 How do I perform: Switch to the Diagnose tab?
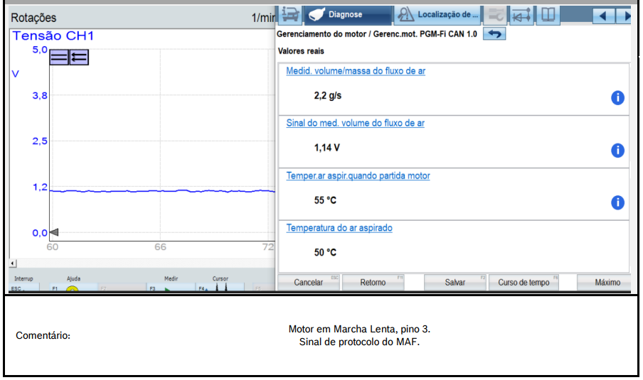[348, 14]
